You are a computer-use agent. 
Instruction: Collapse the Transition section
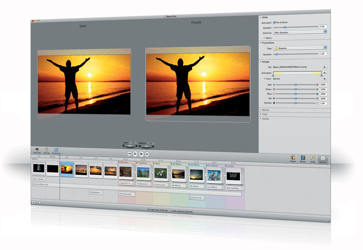(x=260, y=43)
